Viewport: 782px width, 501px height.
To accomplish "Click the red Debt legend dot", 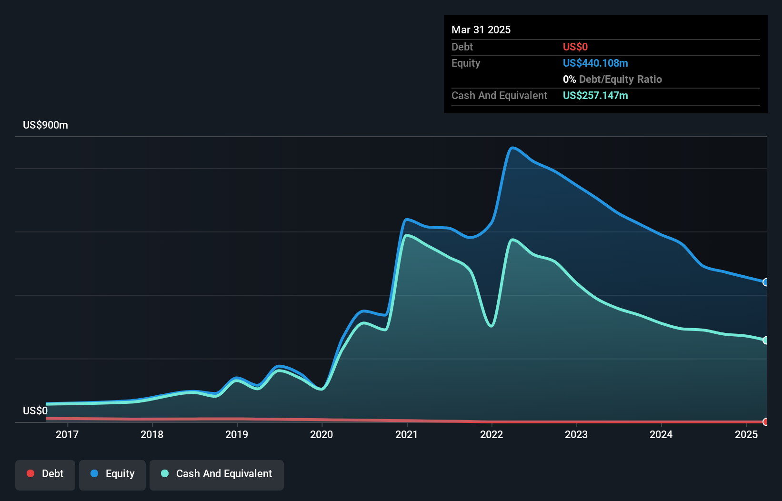I will pos(30,473).
